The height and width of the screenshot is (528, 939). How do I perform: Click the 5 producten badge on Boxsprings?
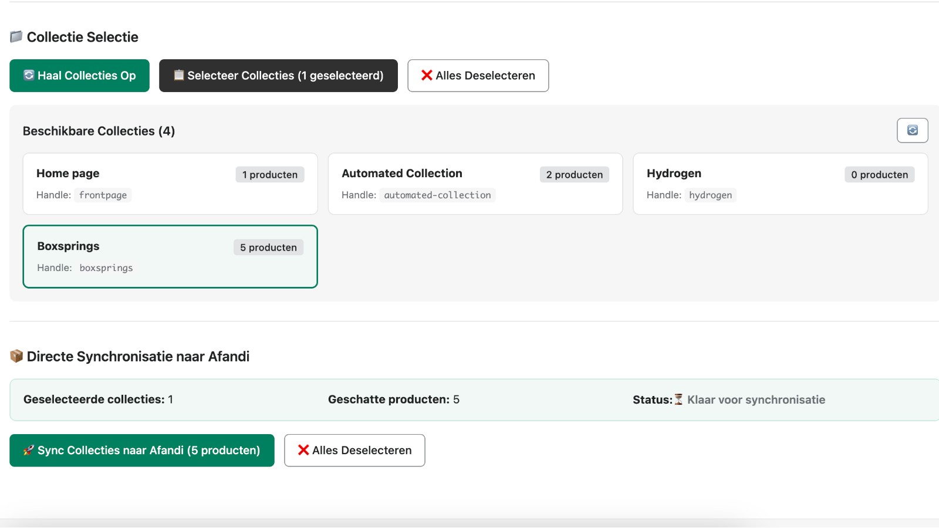[268, 247]
